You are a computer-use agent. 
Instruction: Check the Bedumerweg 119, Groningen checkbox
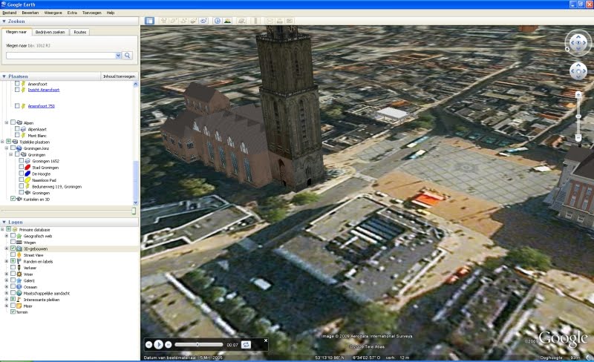[x=22, y=186]
